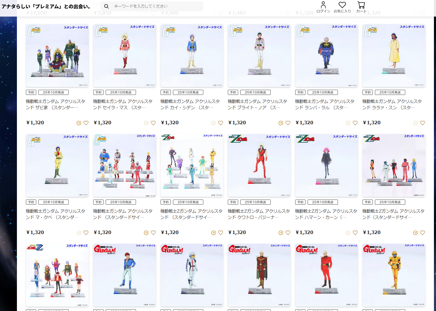View the ブライト・ノア product image
436x311 pixels.
pyautogui.click(x=259, y=56)
